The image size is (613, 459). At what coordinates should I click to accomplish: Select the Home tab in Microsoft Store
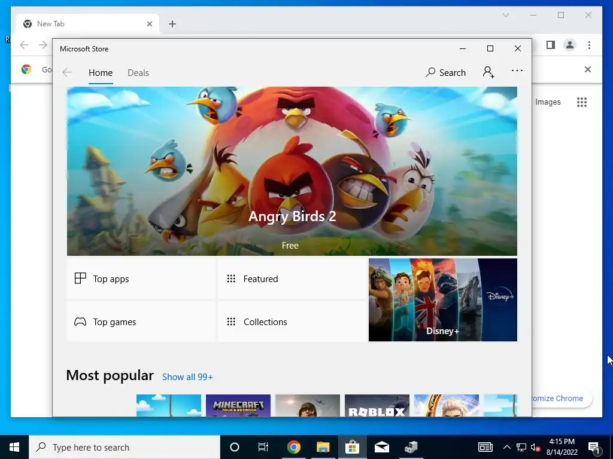pyautogui.click(x=101, y=72)
